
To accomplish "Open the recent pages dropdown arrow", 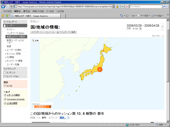I will tap(11, 7).
